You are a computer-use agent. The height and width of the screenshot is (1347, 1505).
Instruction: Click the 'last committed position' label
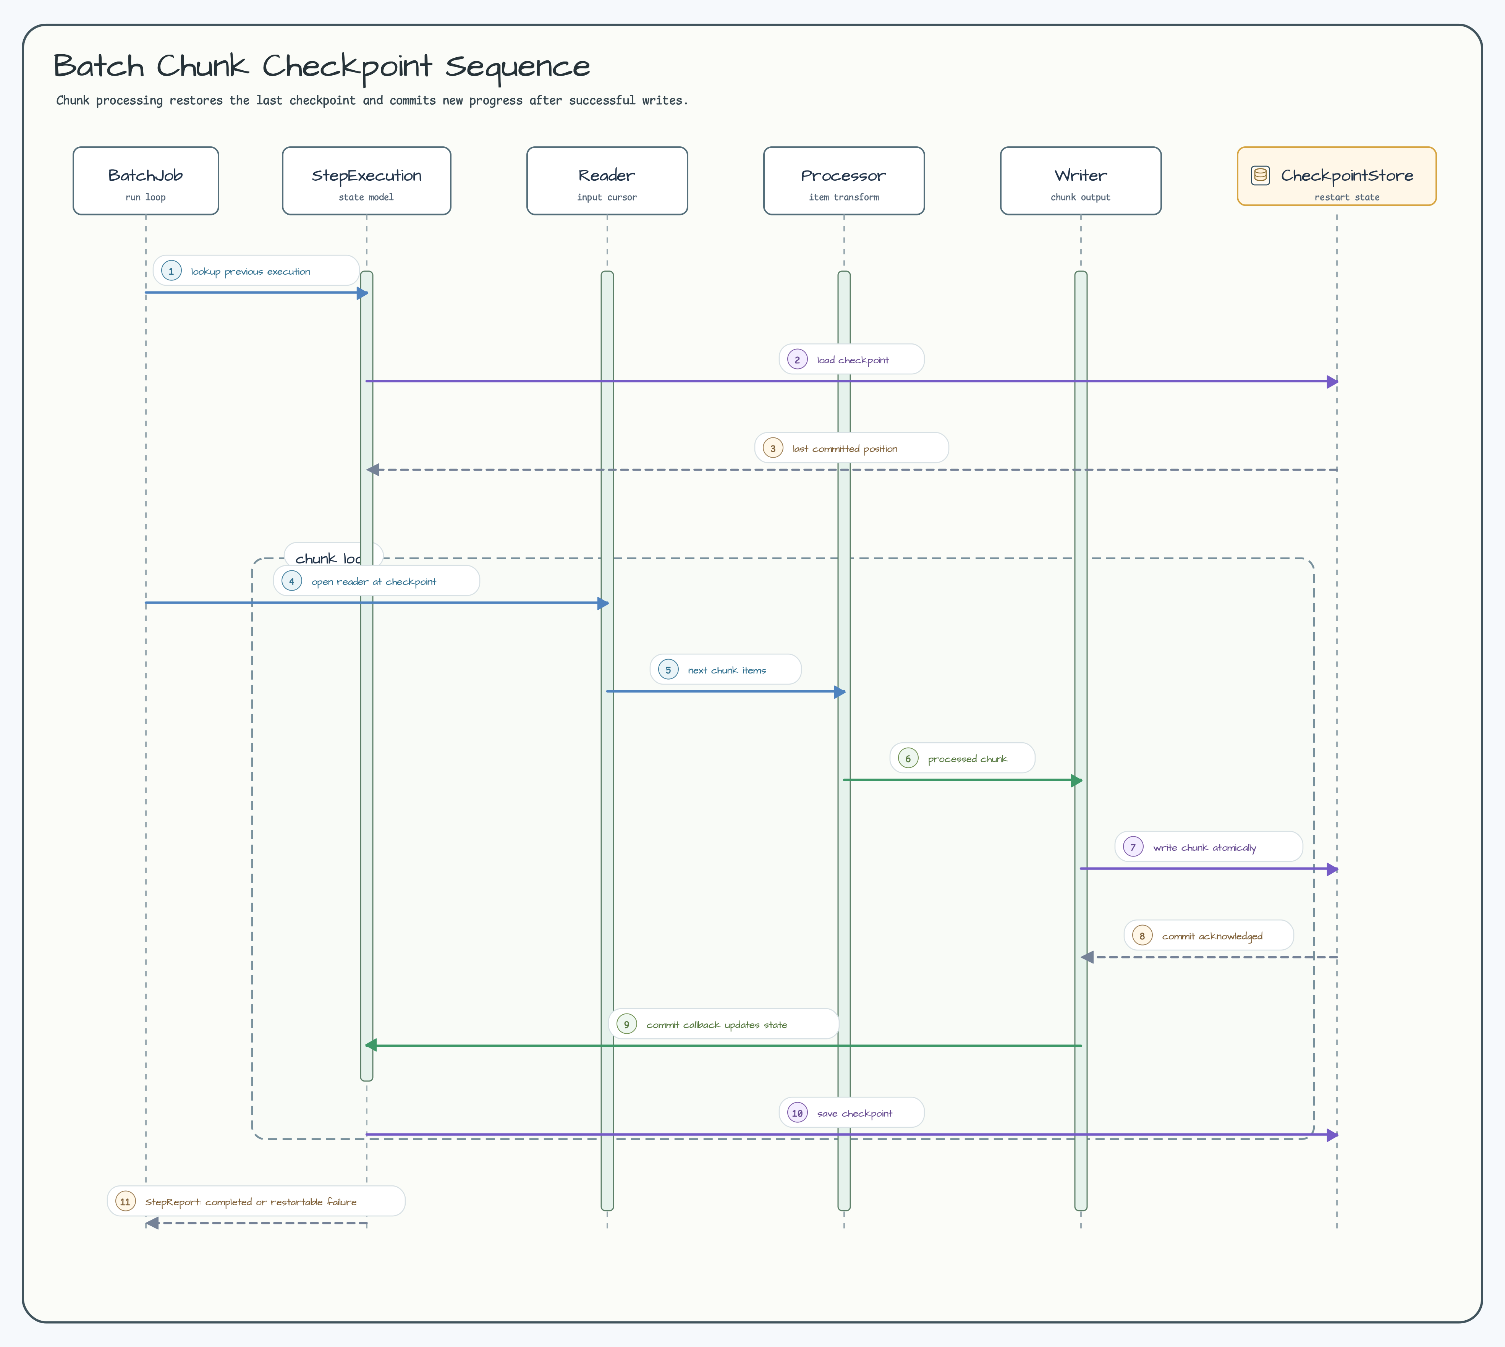[x=851, y=448]
